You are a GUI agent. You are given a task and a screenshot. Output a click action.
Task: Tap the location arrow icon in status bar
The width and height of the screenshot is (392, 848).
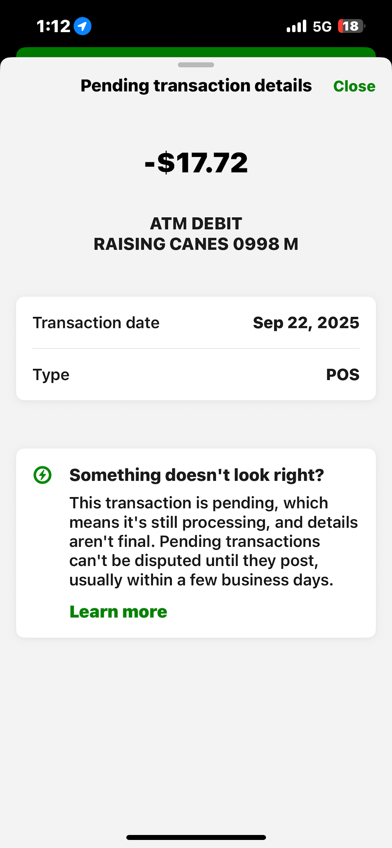[x=83, y=26]
